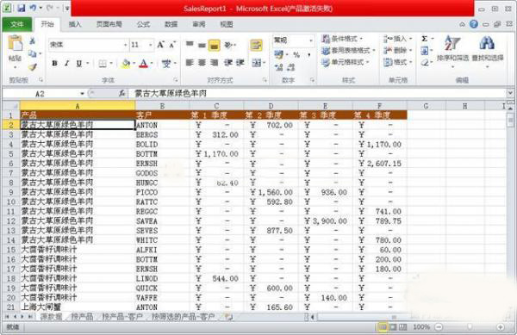Click Increase Indent icon
This screenshot has height=335, width=517.
pos(240,63)
